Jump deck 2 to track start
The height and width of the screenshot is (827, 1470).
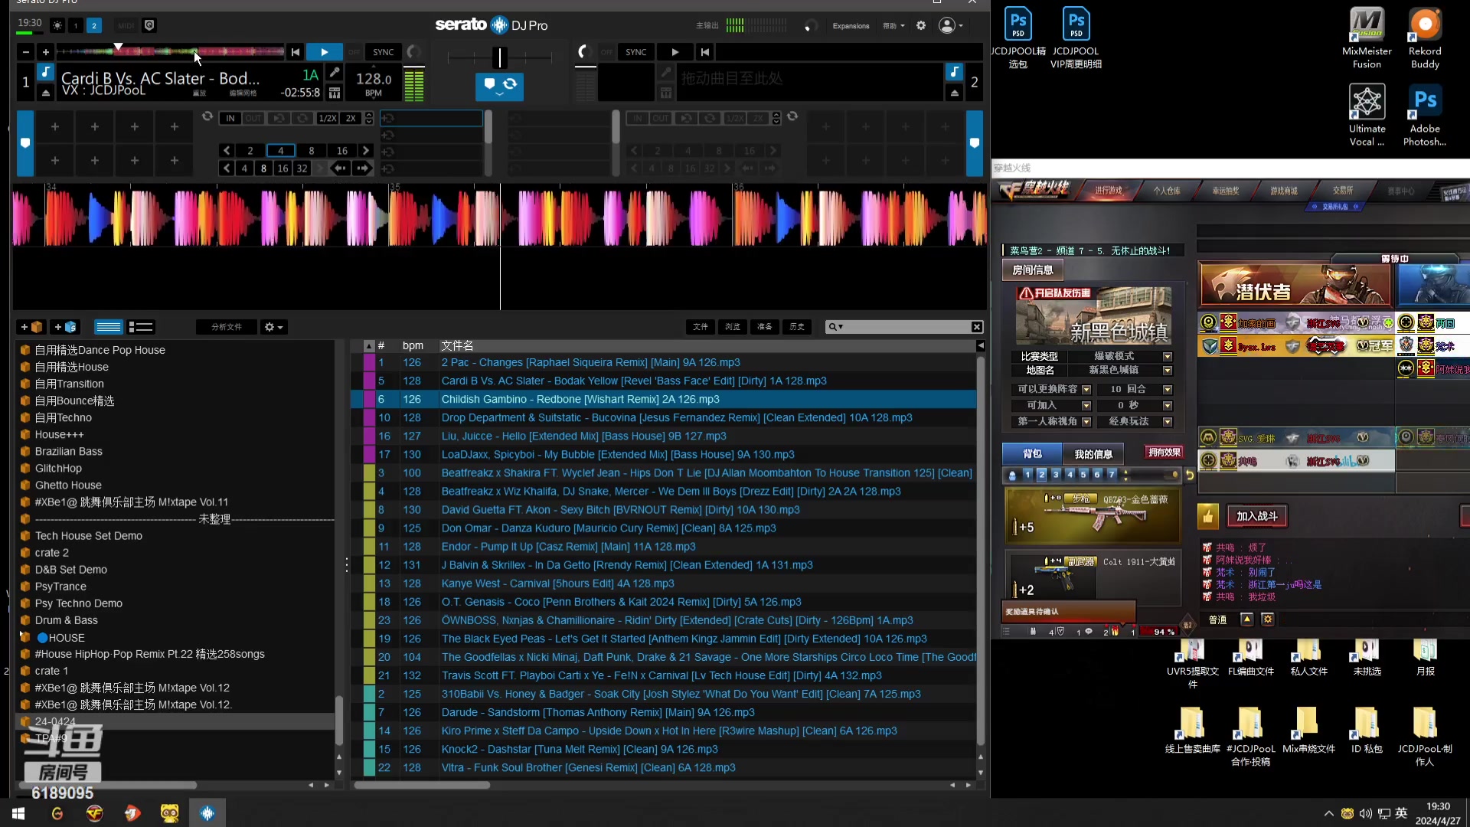705,52
